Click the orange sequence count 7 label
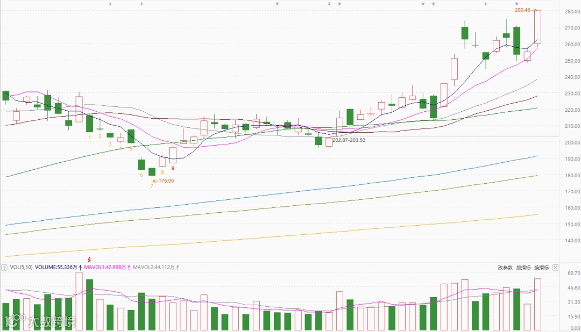Screen dimensions: 581x332 click(152, 186)
